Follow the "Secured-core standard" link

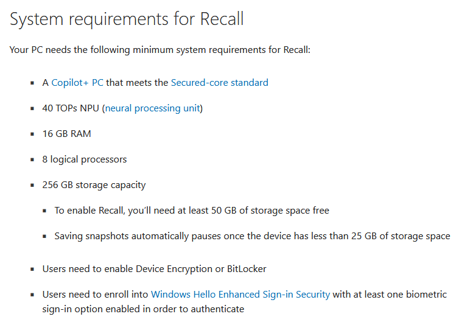point(219,83)
